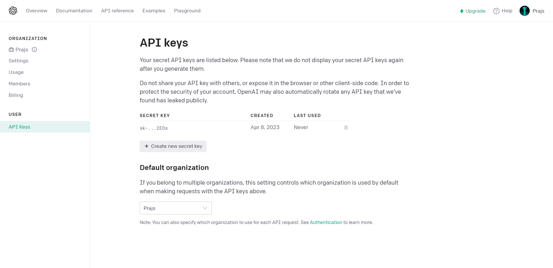Open Usage in the sidebar
The height and width of the screenshot is (268, 553).
click(16, 72)
